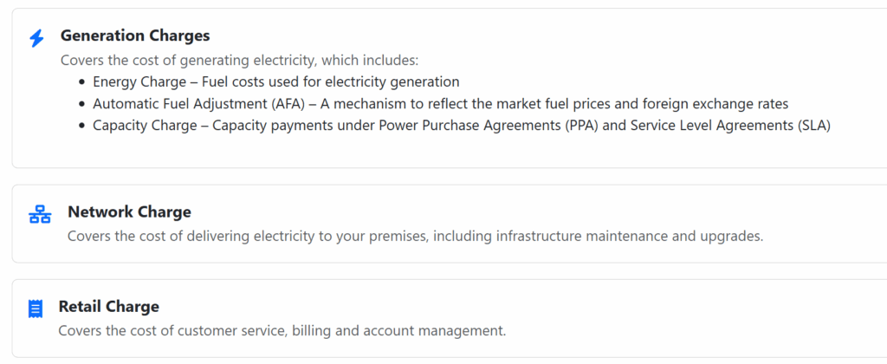Click the receipt icon beside Retail Charge
This screenshot has width=887, height=364.
pos(36,309)
